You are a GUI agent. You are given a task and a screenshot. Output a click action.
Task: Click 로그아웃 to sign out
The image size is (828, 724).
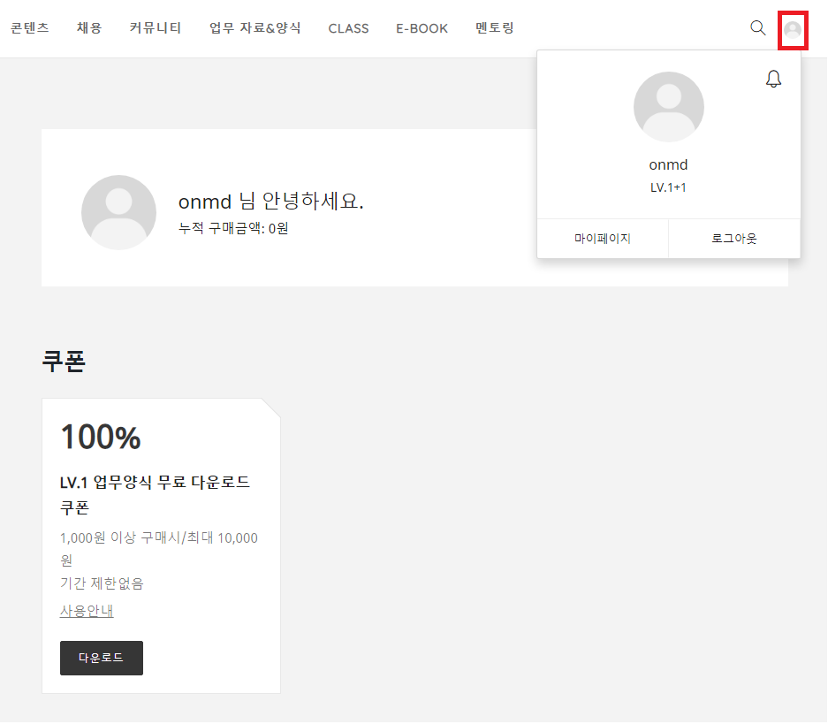coord(734,239)
